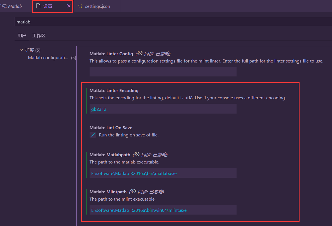Click sync-ignored icon beside Mlintpath

(134, 191)
